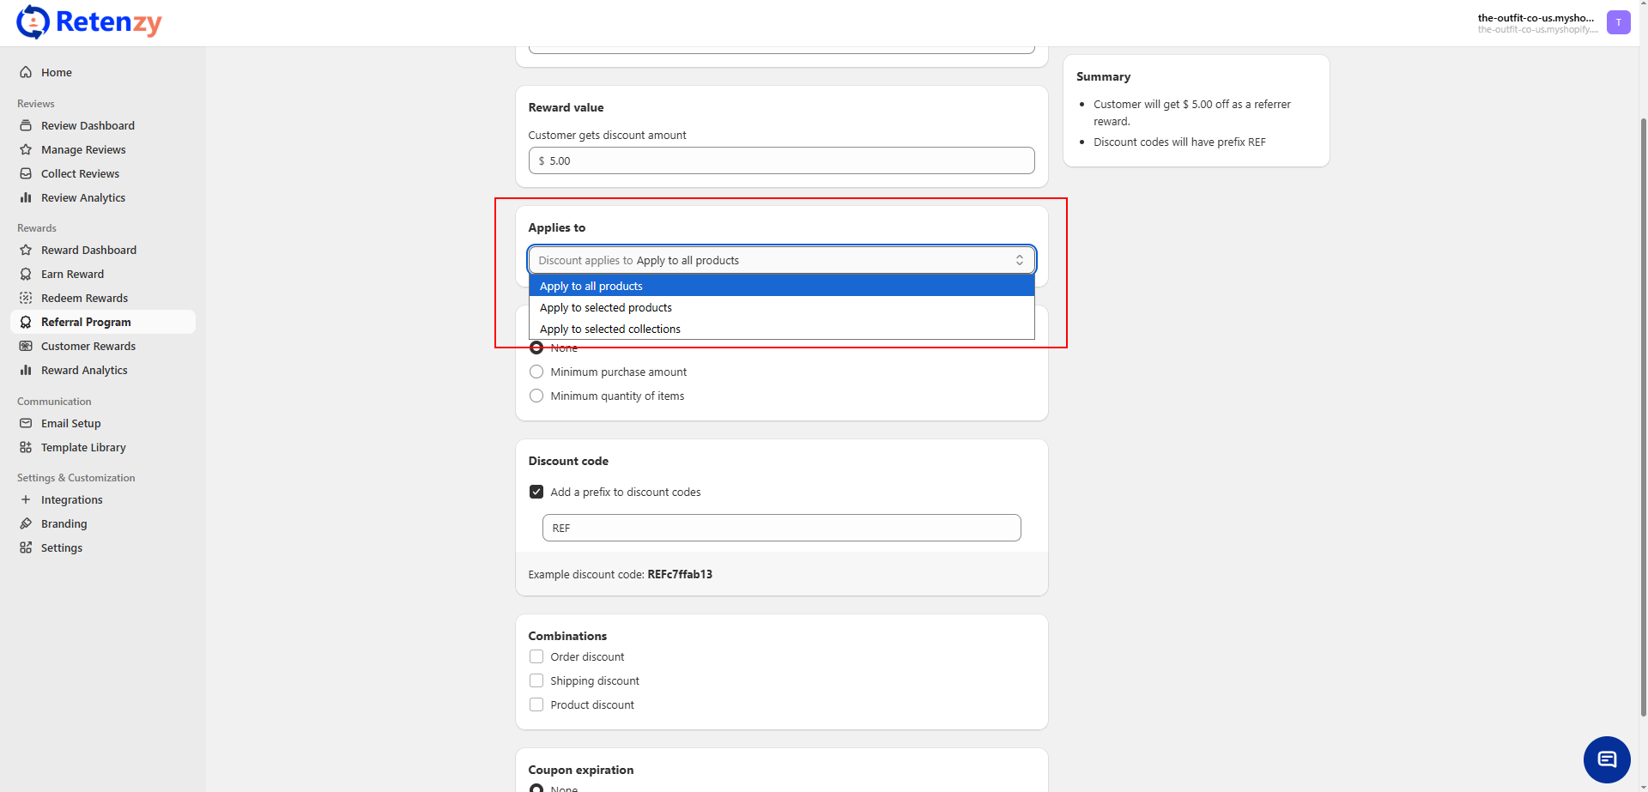Select Minimum purchase amount radio option

(536, 372)
